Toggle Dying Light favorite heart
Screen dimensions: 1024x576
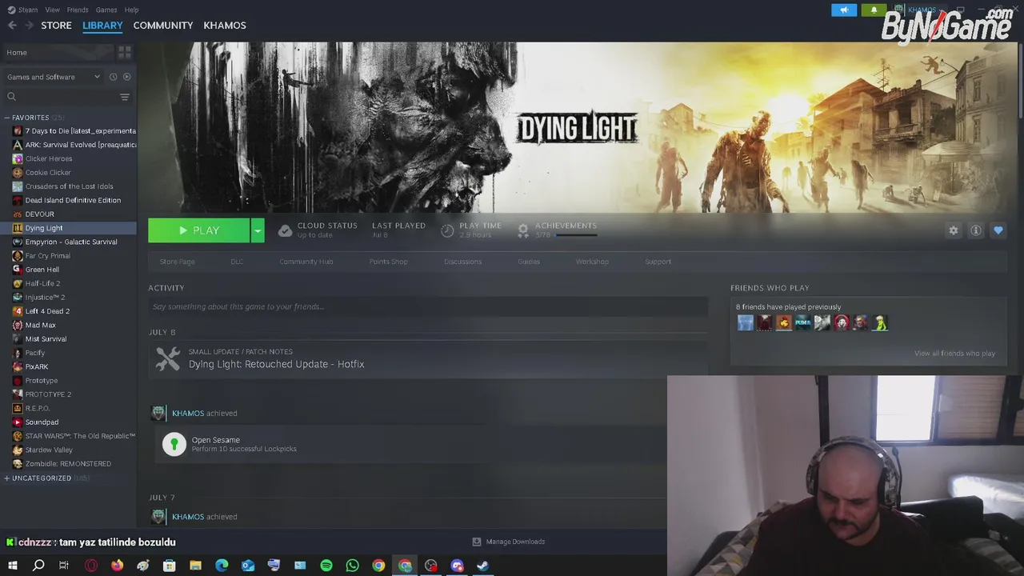click(x=998, y=230)
